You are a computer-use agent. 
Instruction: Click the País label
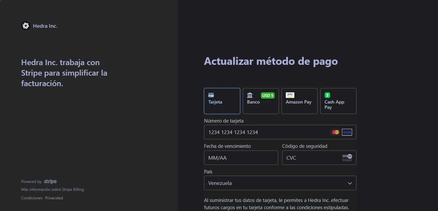point(208,172)
